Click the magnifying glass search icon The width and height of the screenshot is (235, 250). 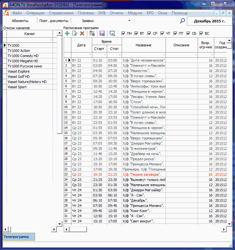[182, 21]
